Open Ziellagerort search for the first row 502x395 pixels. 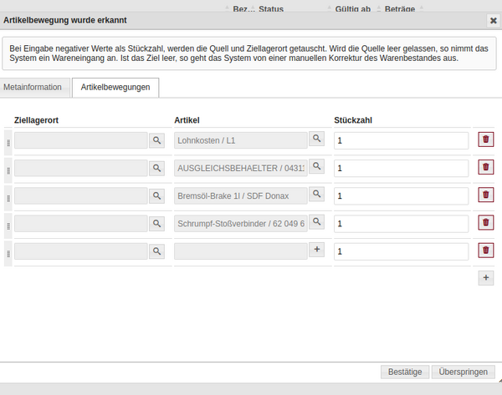pos(156,140)
